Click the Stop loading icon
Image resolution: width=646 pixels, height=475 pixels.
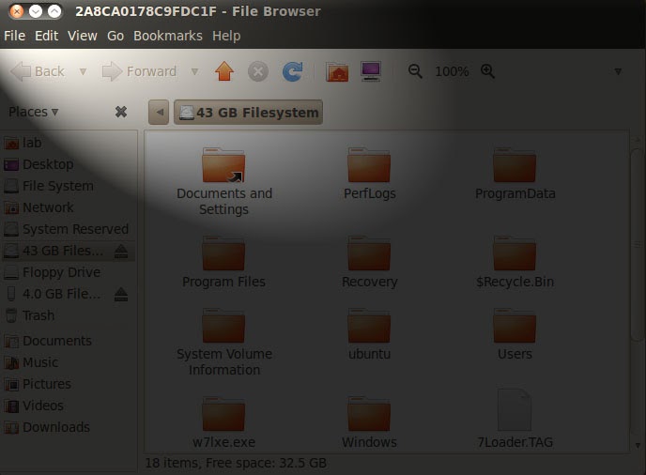(x=258, y=71)
